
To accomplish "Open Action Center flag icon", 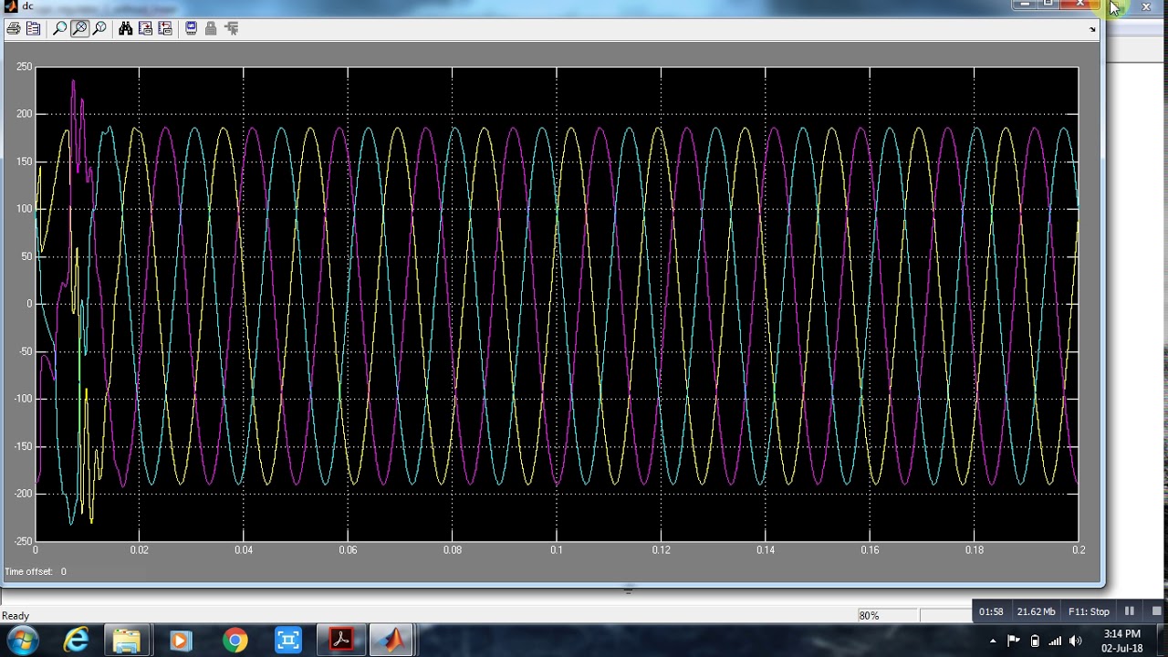I will click(x=1013, y=641).
